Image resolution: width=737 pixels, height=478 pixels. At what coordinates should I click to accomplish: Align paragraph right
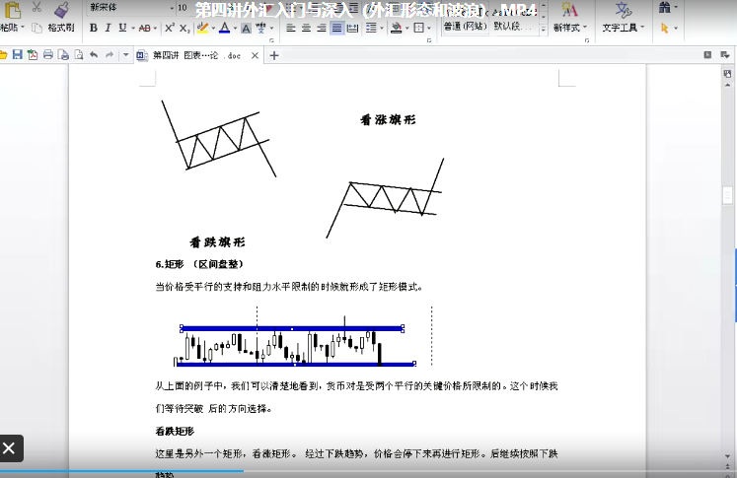(x=322, y=29)
